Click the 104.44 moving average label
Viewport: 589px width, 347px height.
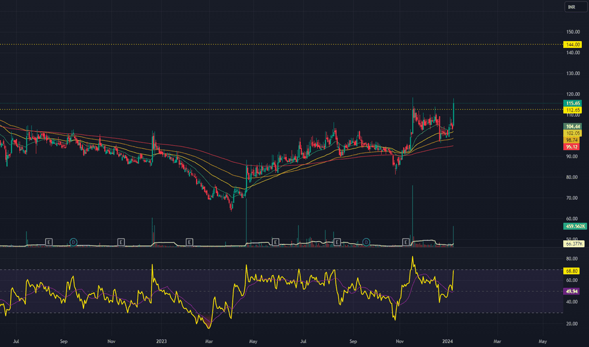(x=573, y=126)
